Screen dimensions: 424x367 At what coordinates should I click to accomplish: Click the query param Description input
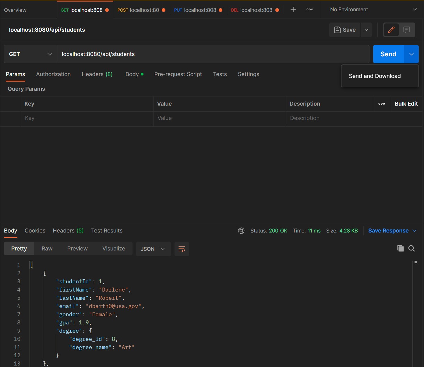[x=354, y=118]
